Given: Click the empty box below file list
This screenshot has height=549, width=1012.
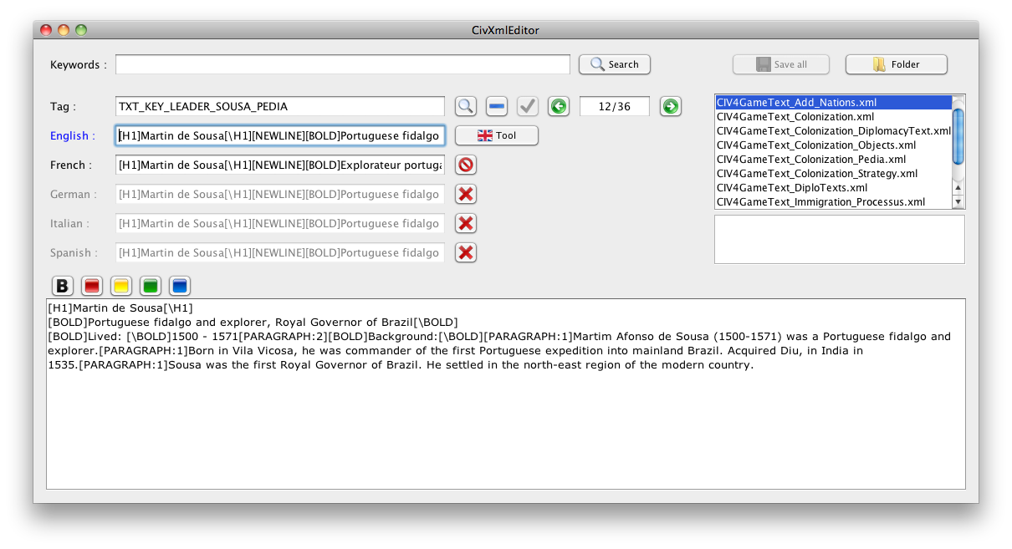Looking at the screenshot, I should point(840,239).
